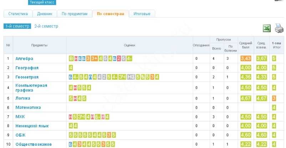Go to the Итоговые tab
286x148 pixels.
pos(142,14)
